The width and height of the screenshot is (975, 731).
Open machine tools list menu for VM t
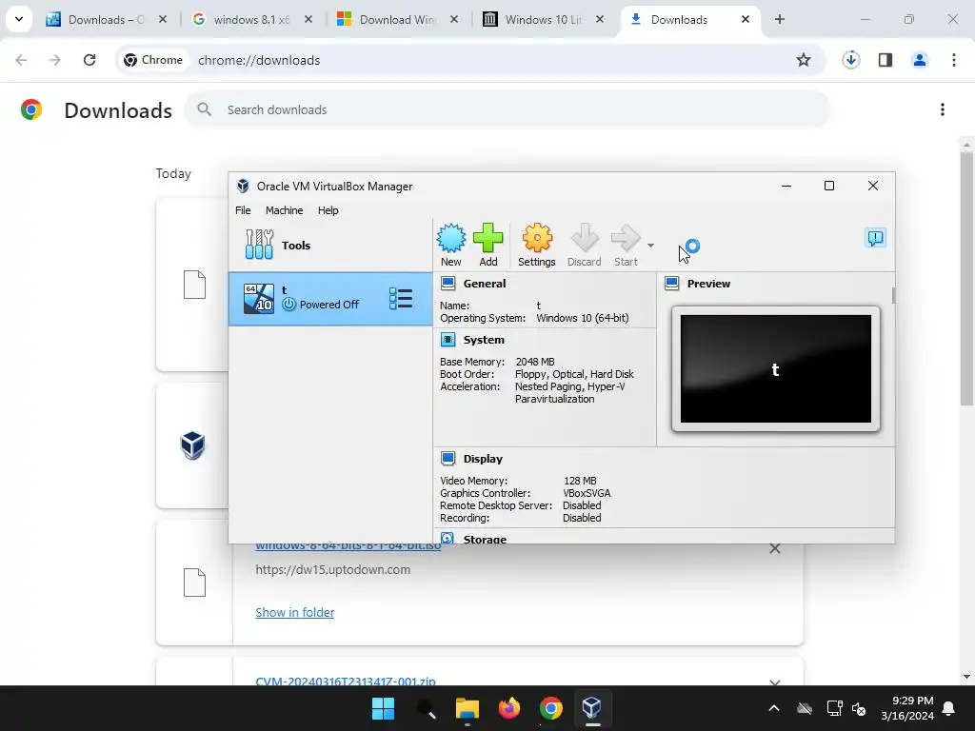401,298
